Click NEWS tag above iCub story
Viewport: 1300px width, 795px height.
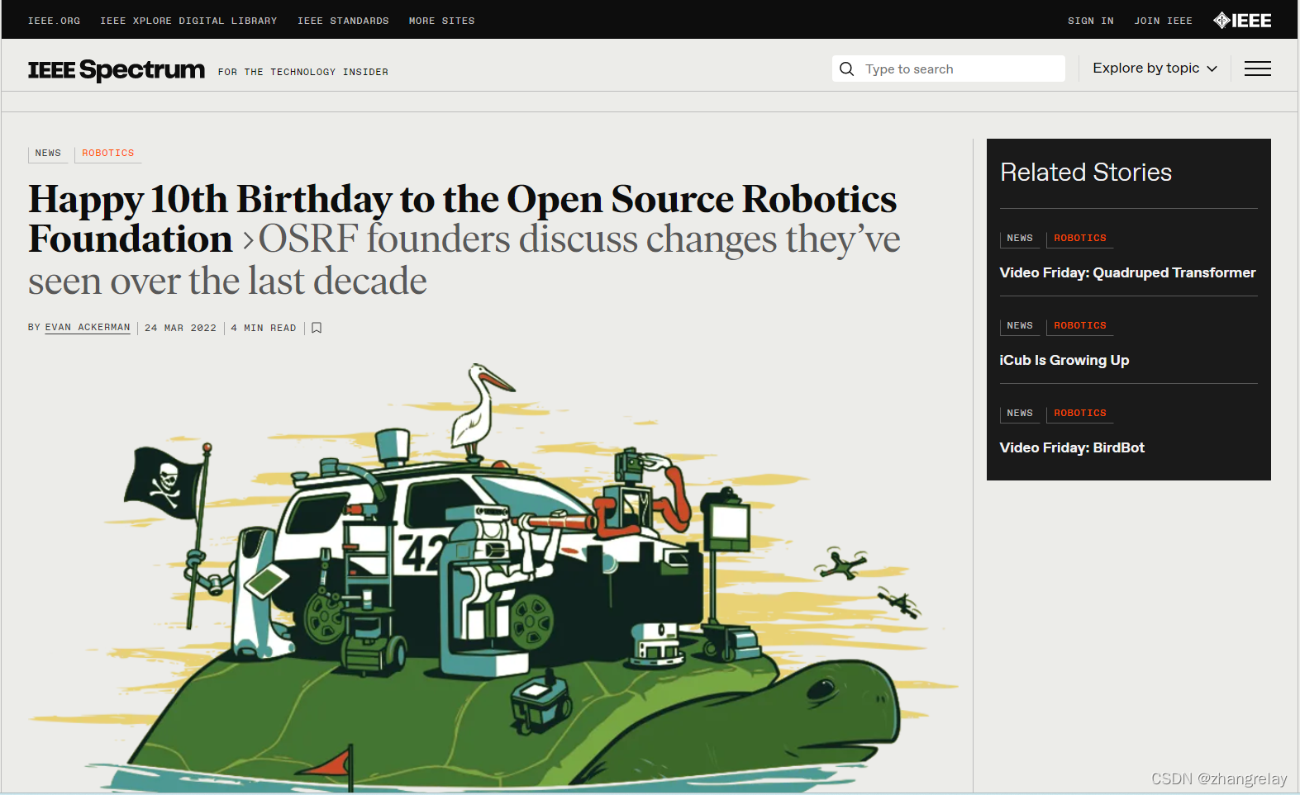click(x=1020, y=326)
